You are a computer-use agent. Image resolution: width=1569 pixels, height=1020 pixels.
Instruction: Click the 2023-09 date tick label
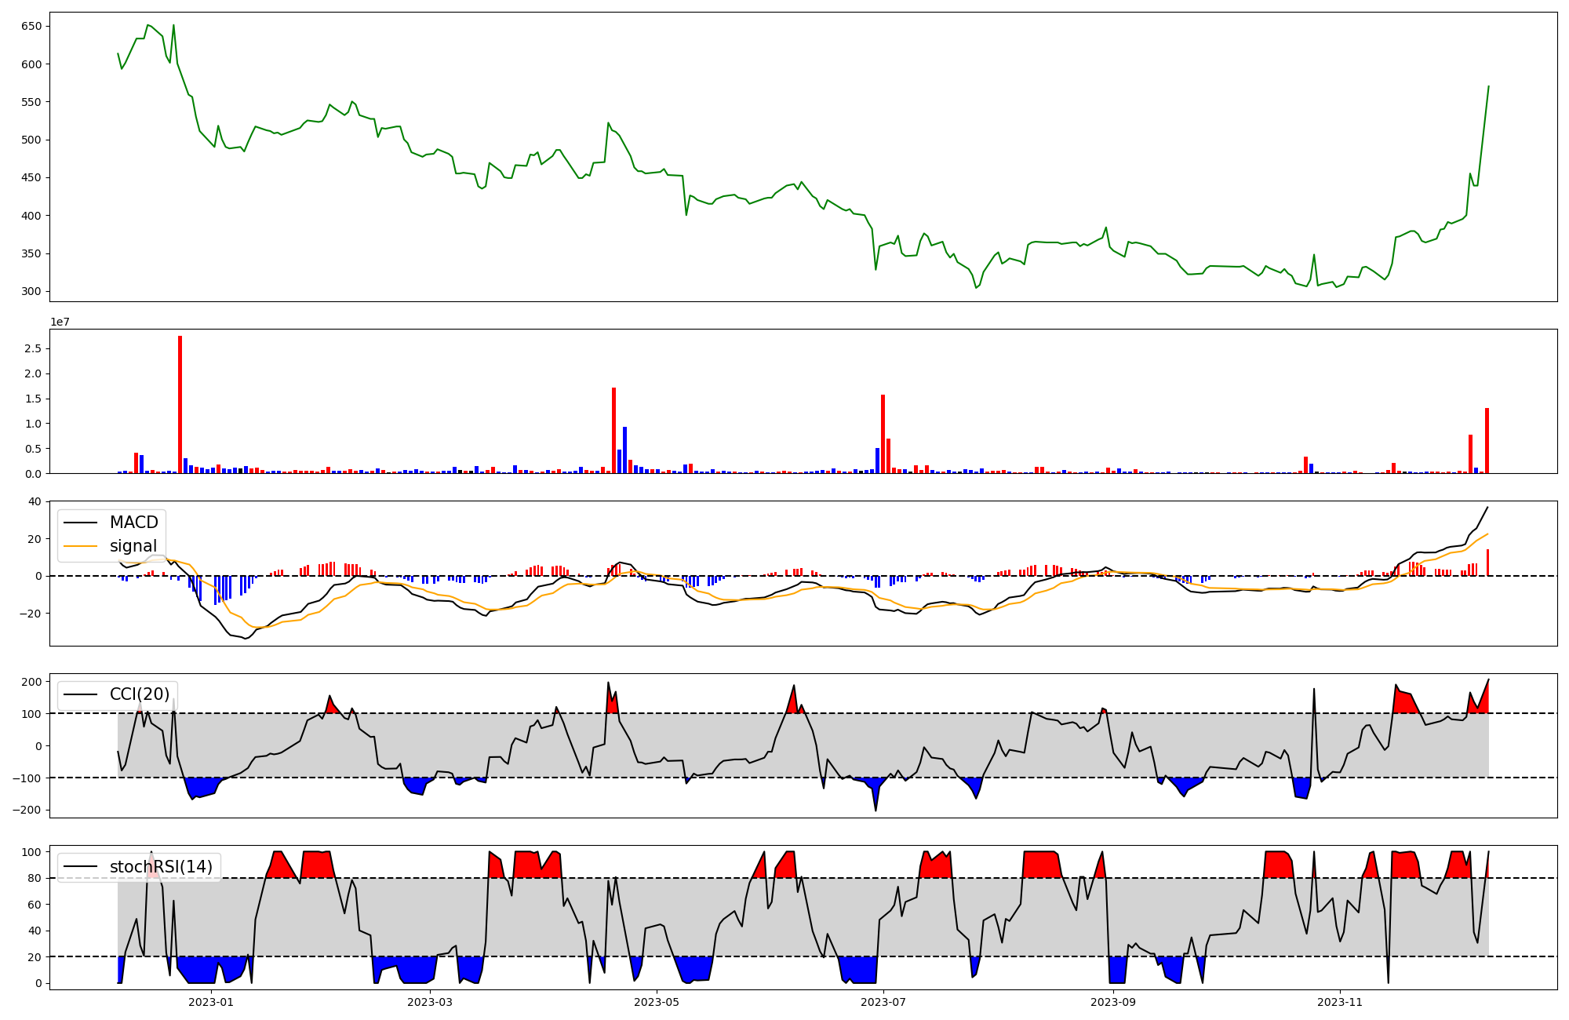[x=1113, y=1002]
